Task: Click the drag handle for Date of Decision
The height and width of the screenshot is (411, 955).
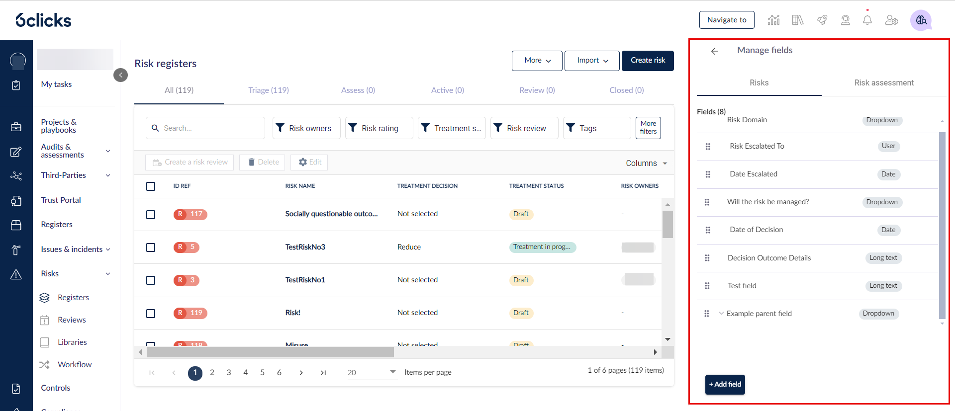Action: coord(708,230)
